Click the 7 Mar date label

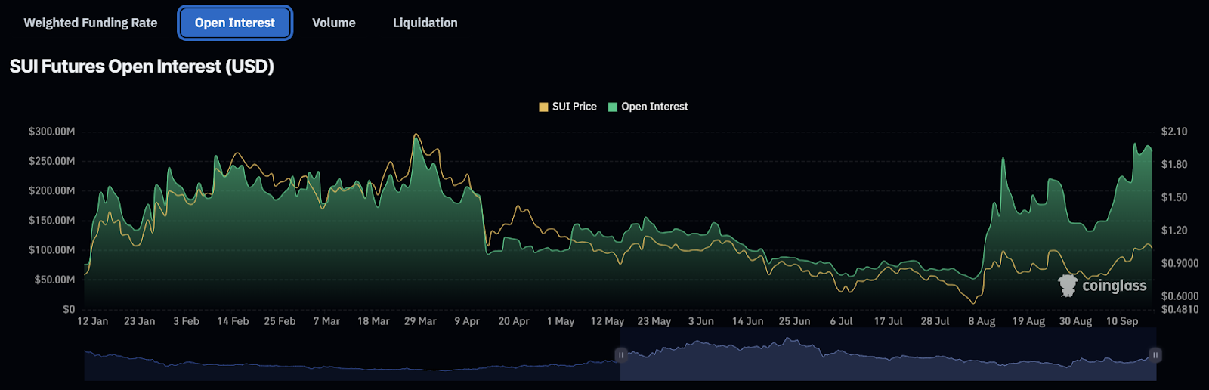point(326,321)
